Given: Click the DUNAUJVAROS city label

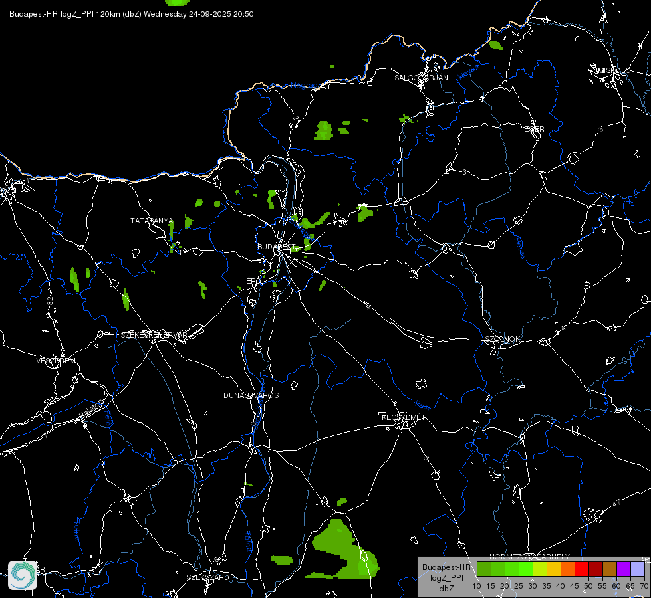Looking at the screenshot, I should coord(251,395).
